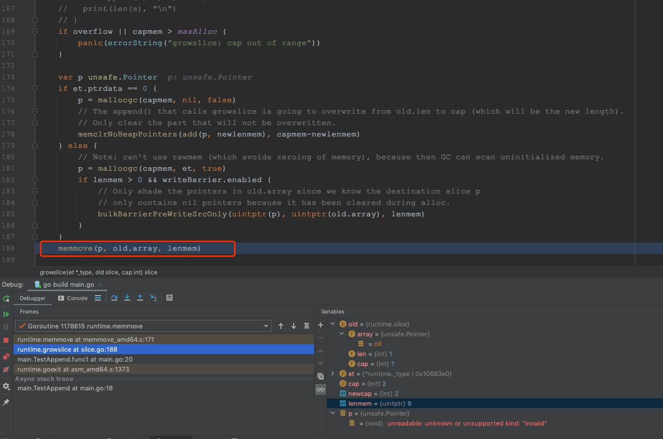
Task: Resume the program with the green play icon
Action: (x=6, y=314)
